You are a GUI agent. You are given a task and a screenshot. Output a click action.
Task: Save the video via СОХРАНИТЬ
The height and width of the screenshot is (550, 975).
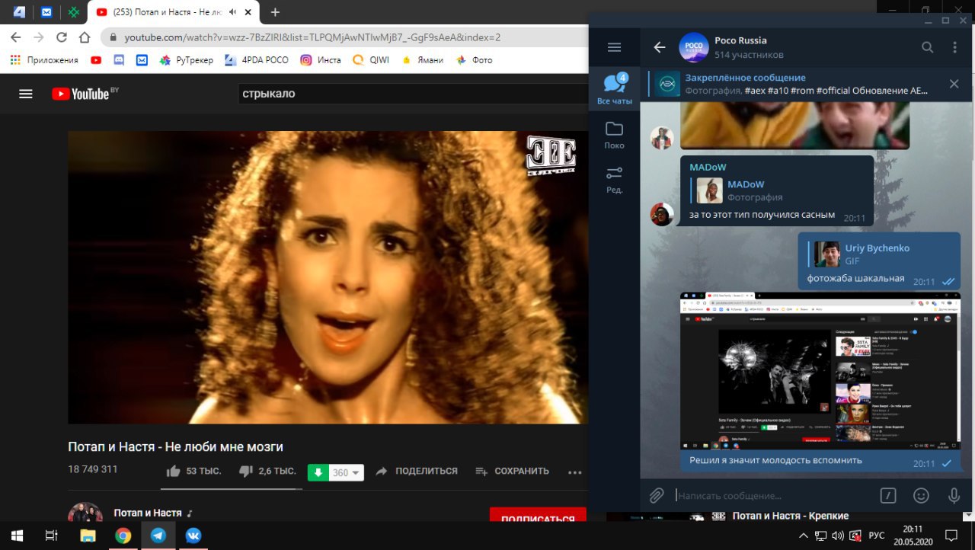click(x=511, y=472)
